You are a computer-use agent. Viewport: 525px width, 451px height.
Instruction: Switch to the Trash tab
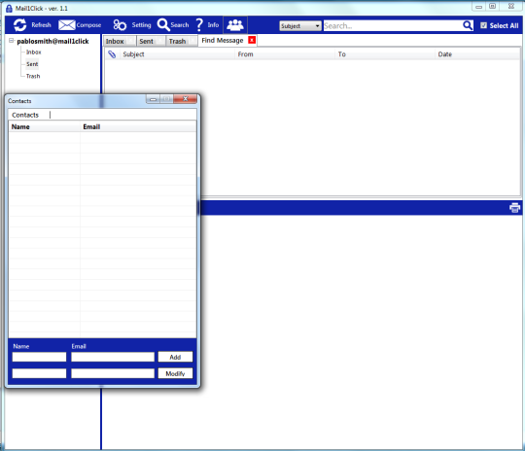pos(177,41)
